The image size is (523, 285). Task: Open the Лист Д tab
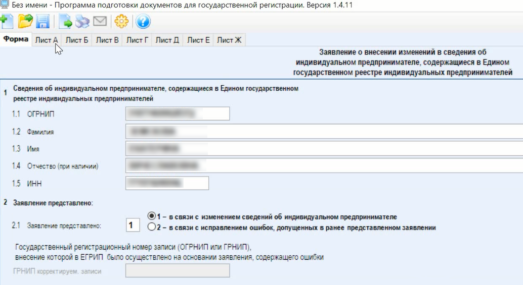[167, 40]
